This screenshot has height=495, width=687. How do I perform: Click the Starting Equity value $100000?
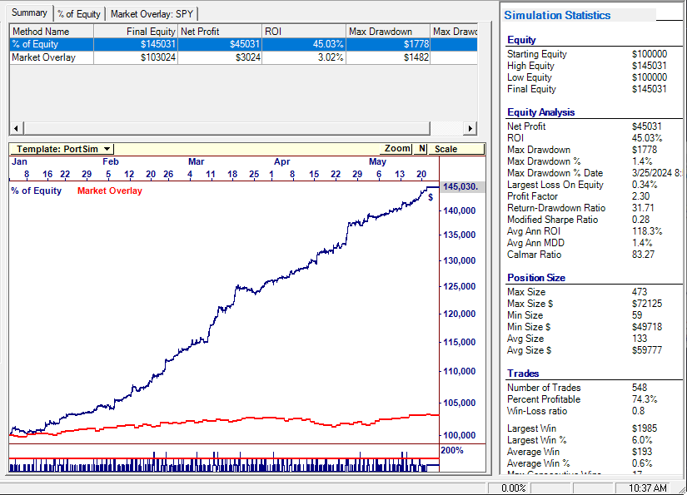[x=650, y=54]
